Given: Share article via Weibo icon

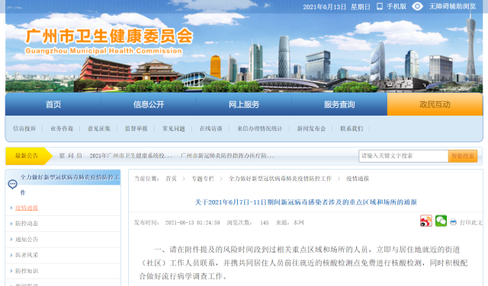Looking at the screenshot, I should pos(425,221).
